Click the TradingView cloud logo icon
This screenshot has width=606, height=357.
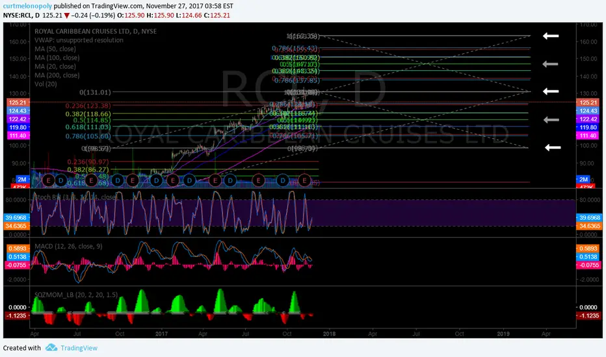point(51,348)
